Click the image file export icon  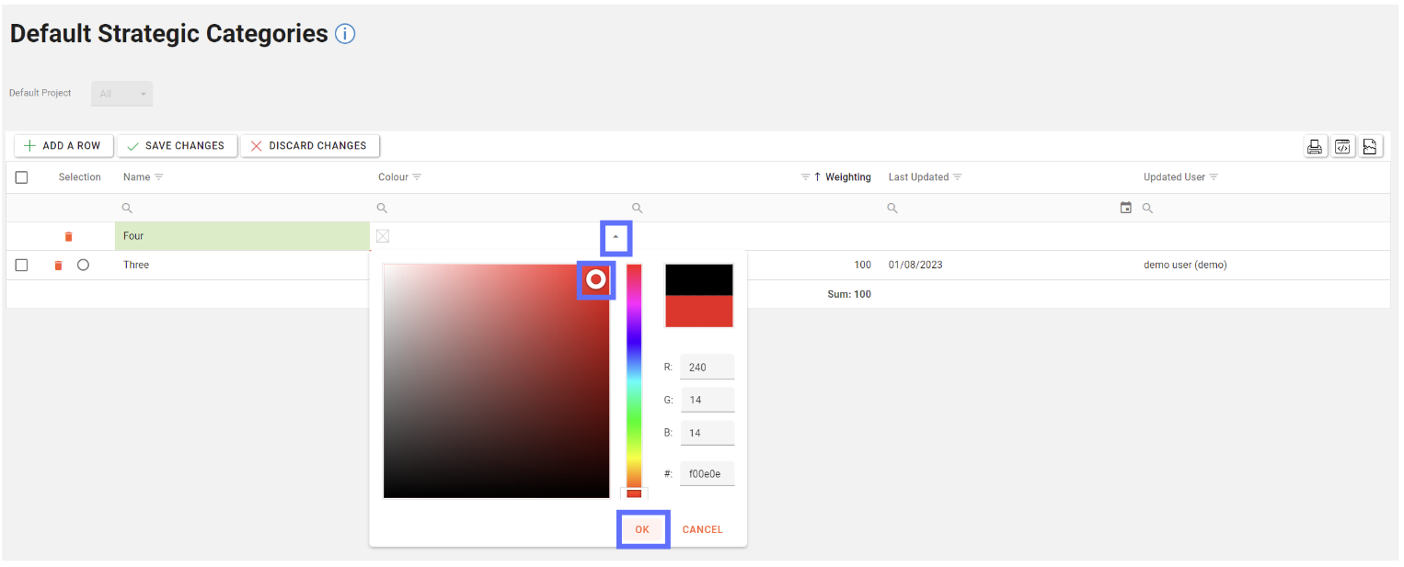[x=1370, y=146]
